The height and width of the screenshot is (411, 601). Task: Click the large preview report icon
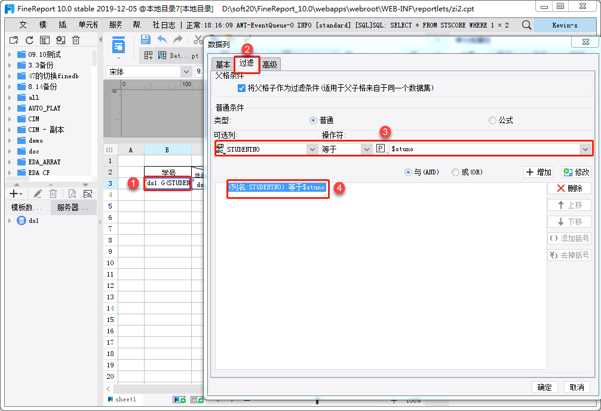tap(118, 45)
